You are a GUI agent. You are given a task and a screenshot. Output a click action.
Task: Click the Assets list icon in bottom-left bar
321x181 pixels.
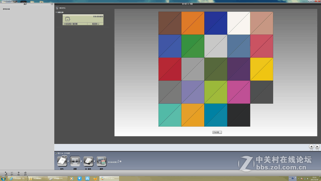click(12, 173)
